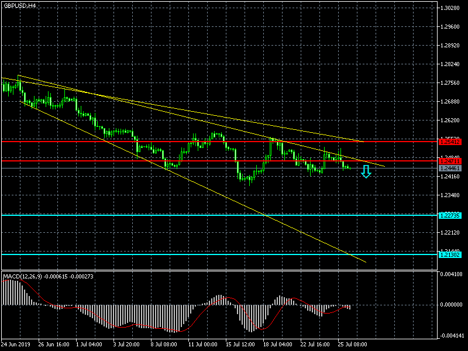Screen dimensions: 468x351
Task: Click the 1 Jul 04:00 time label
Action: [x=89, y=345]
